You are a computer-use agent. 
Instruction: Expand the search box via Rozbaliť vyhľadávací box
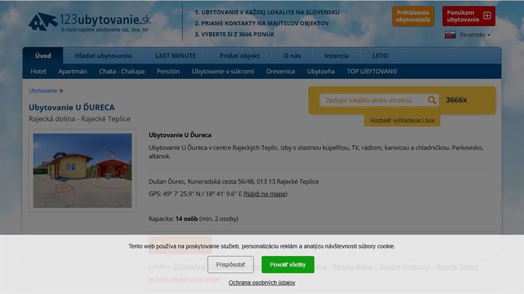pos(402,120)
